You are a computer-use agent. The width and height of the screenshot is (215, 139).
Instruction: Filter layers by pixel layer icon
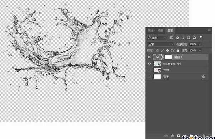[x=172, y=38]
